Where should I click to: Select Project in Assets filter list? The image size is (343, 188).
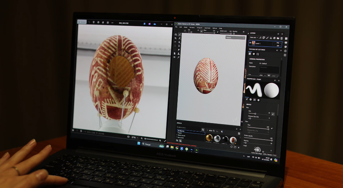(x=180, y=133)
